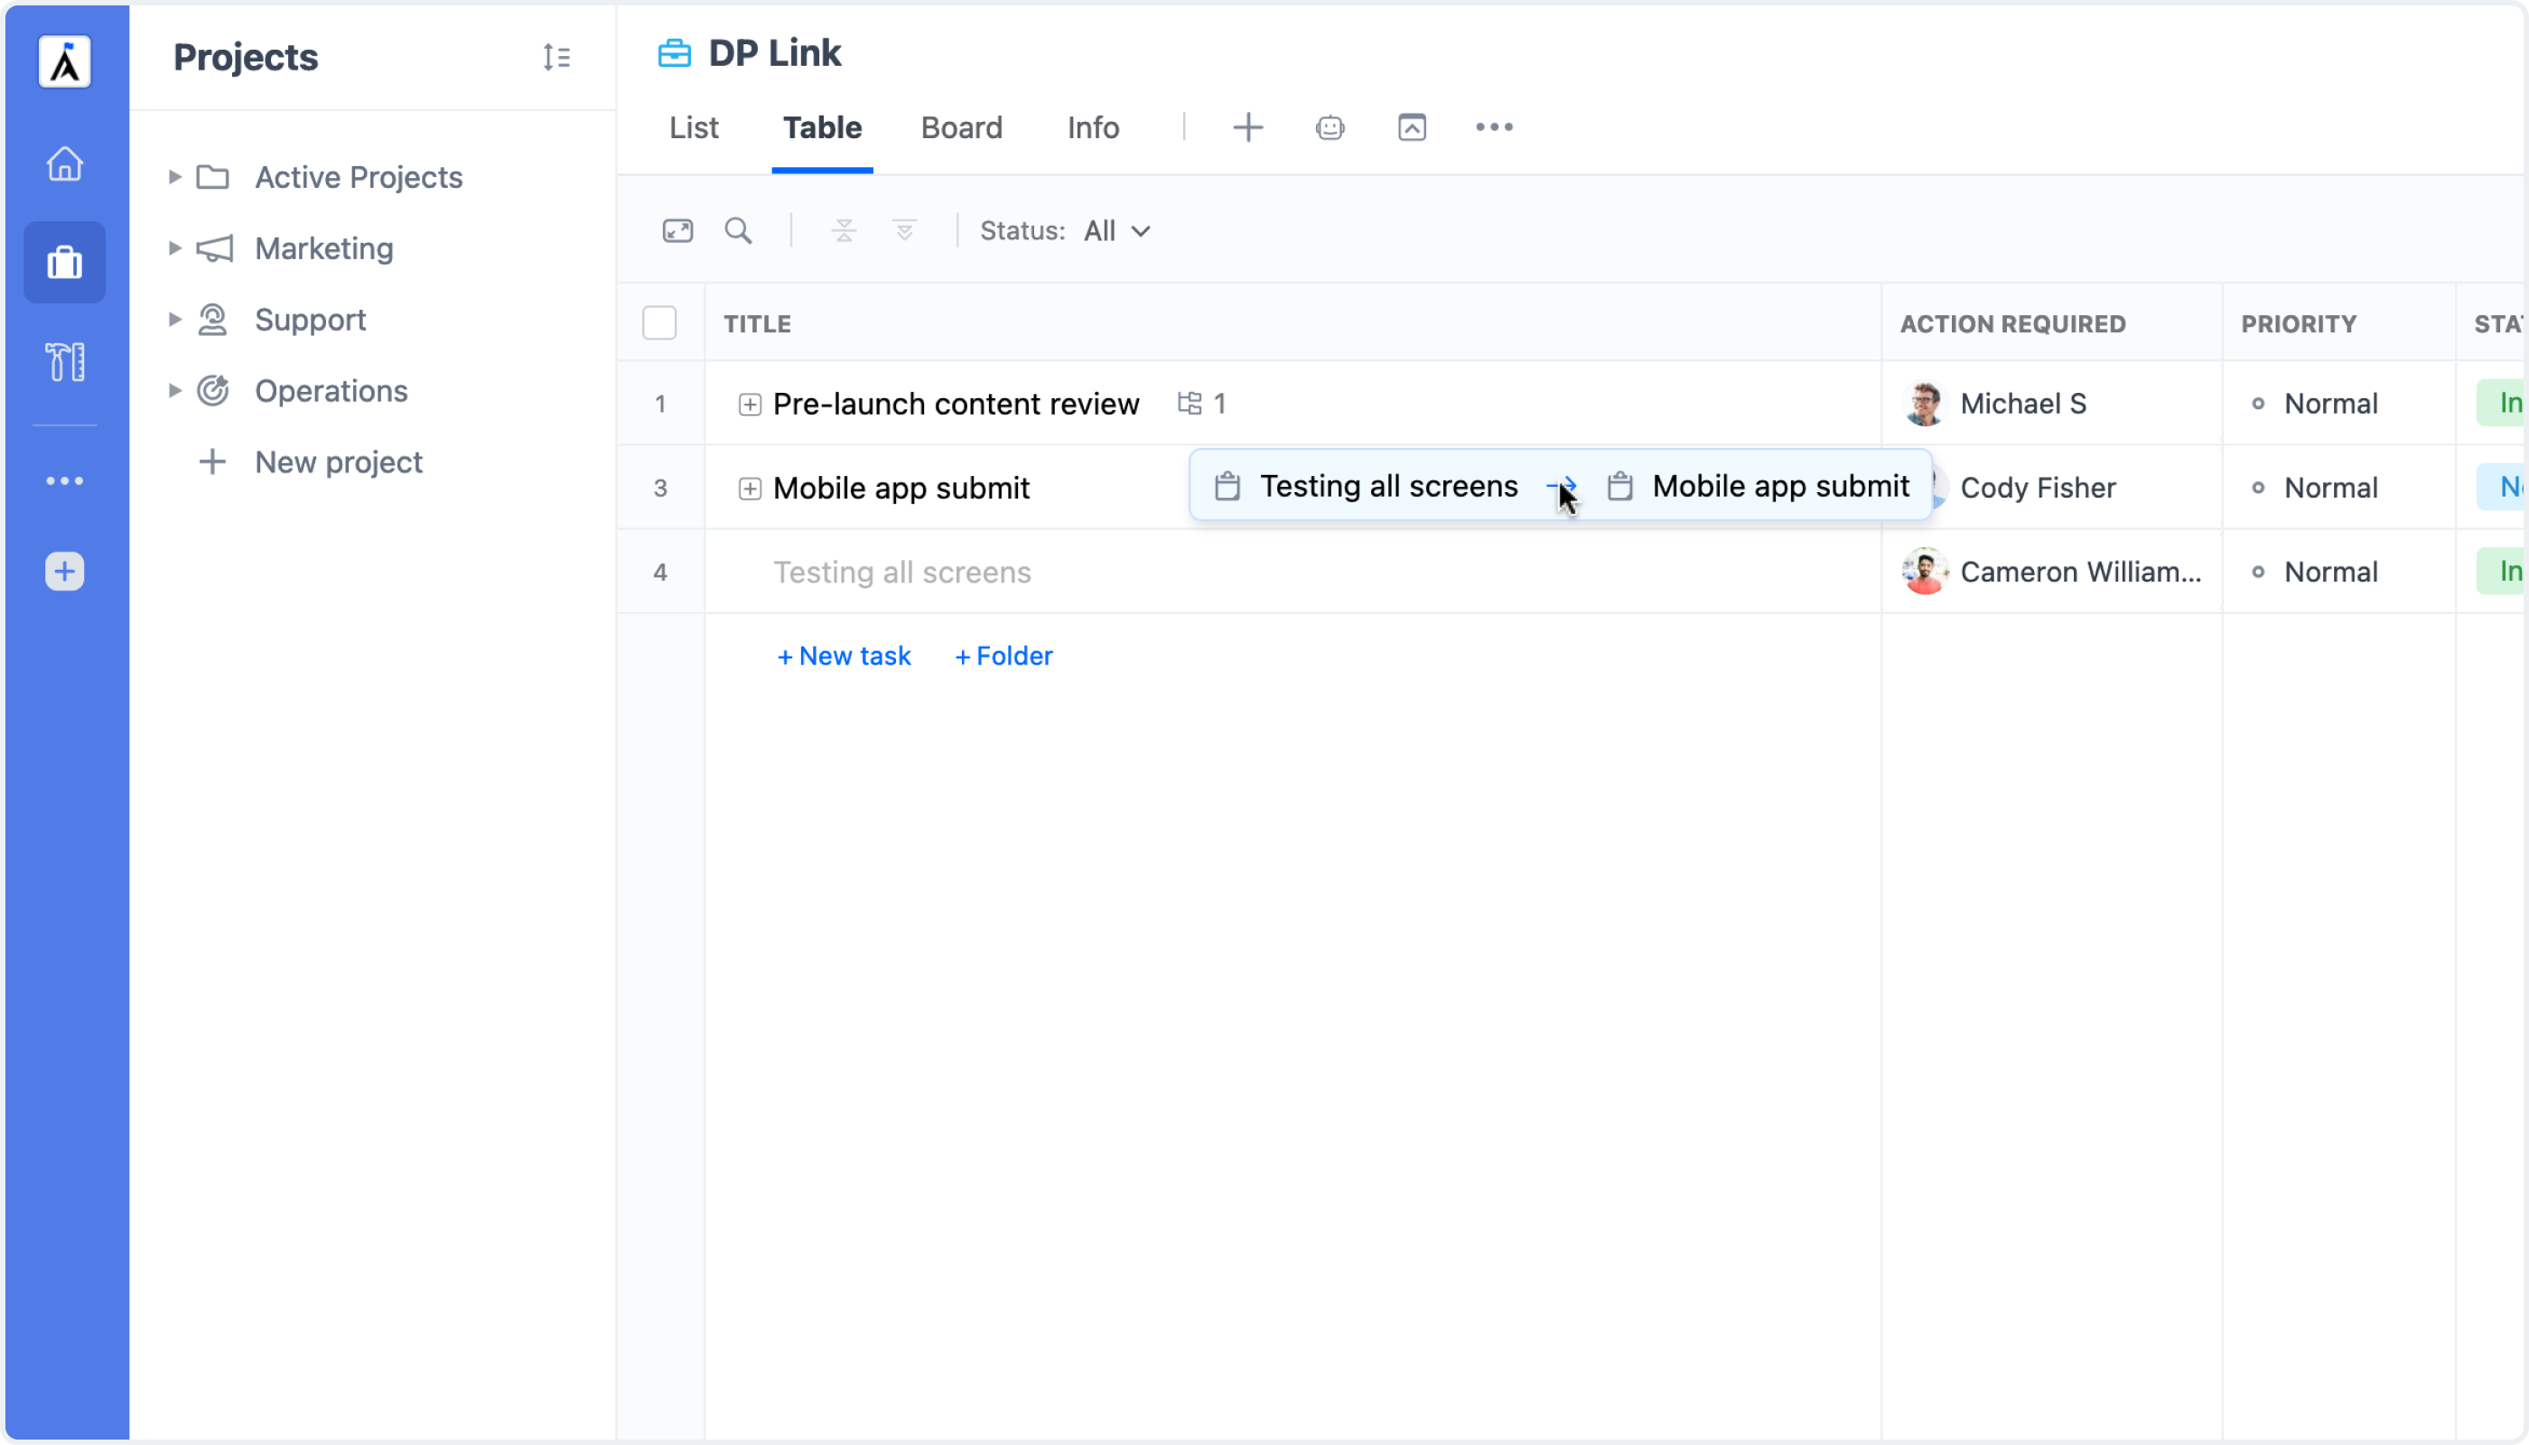
Task: Click the sidebar plus add button
Action: point(64,572)
